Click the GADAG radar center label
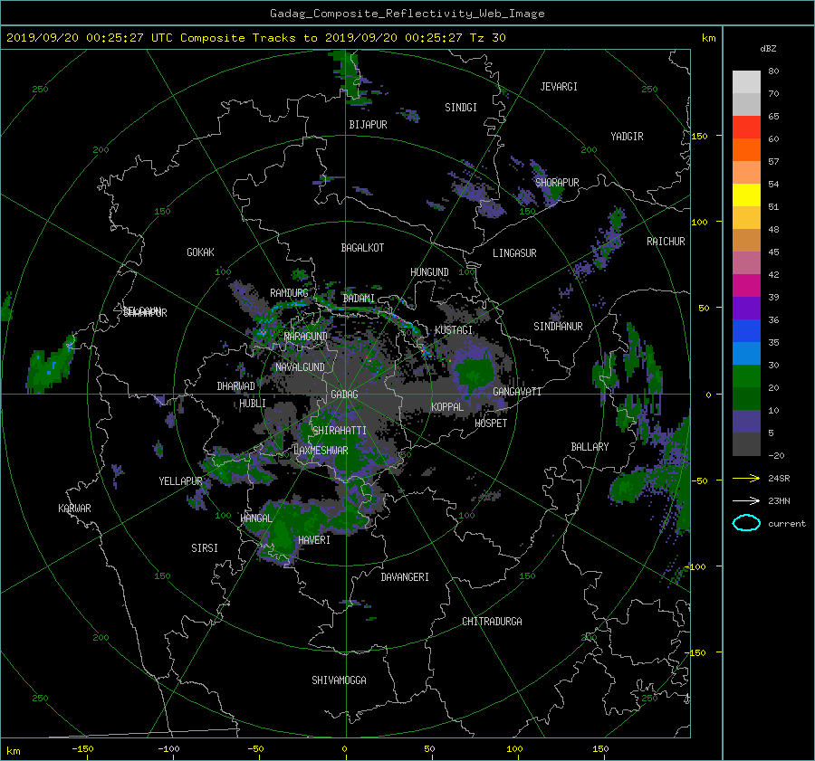Image resolution: width=815 pixels, height=761 pixels. click(x=344, y=395)
